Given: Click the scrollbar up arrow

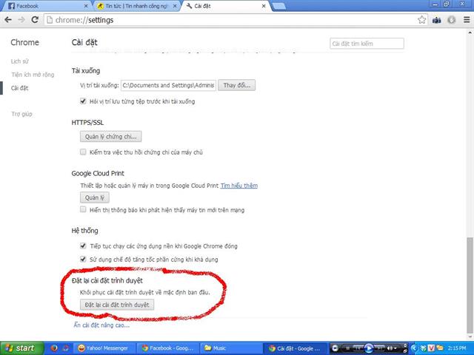Looking at the screenshot, I should [470, 32].
